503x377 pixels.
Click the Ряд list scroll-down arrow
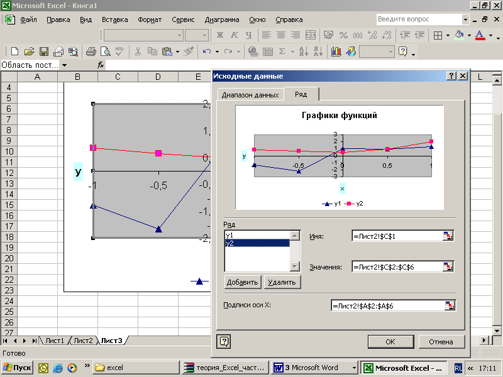pos(295,266)
